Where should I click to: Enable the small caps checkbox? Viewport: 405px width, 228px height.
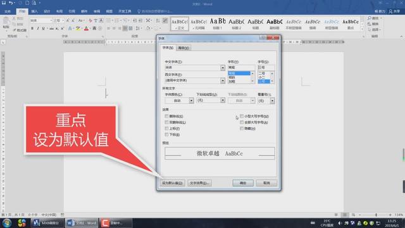tap(242, 116)
